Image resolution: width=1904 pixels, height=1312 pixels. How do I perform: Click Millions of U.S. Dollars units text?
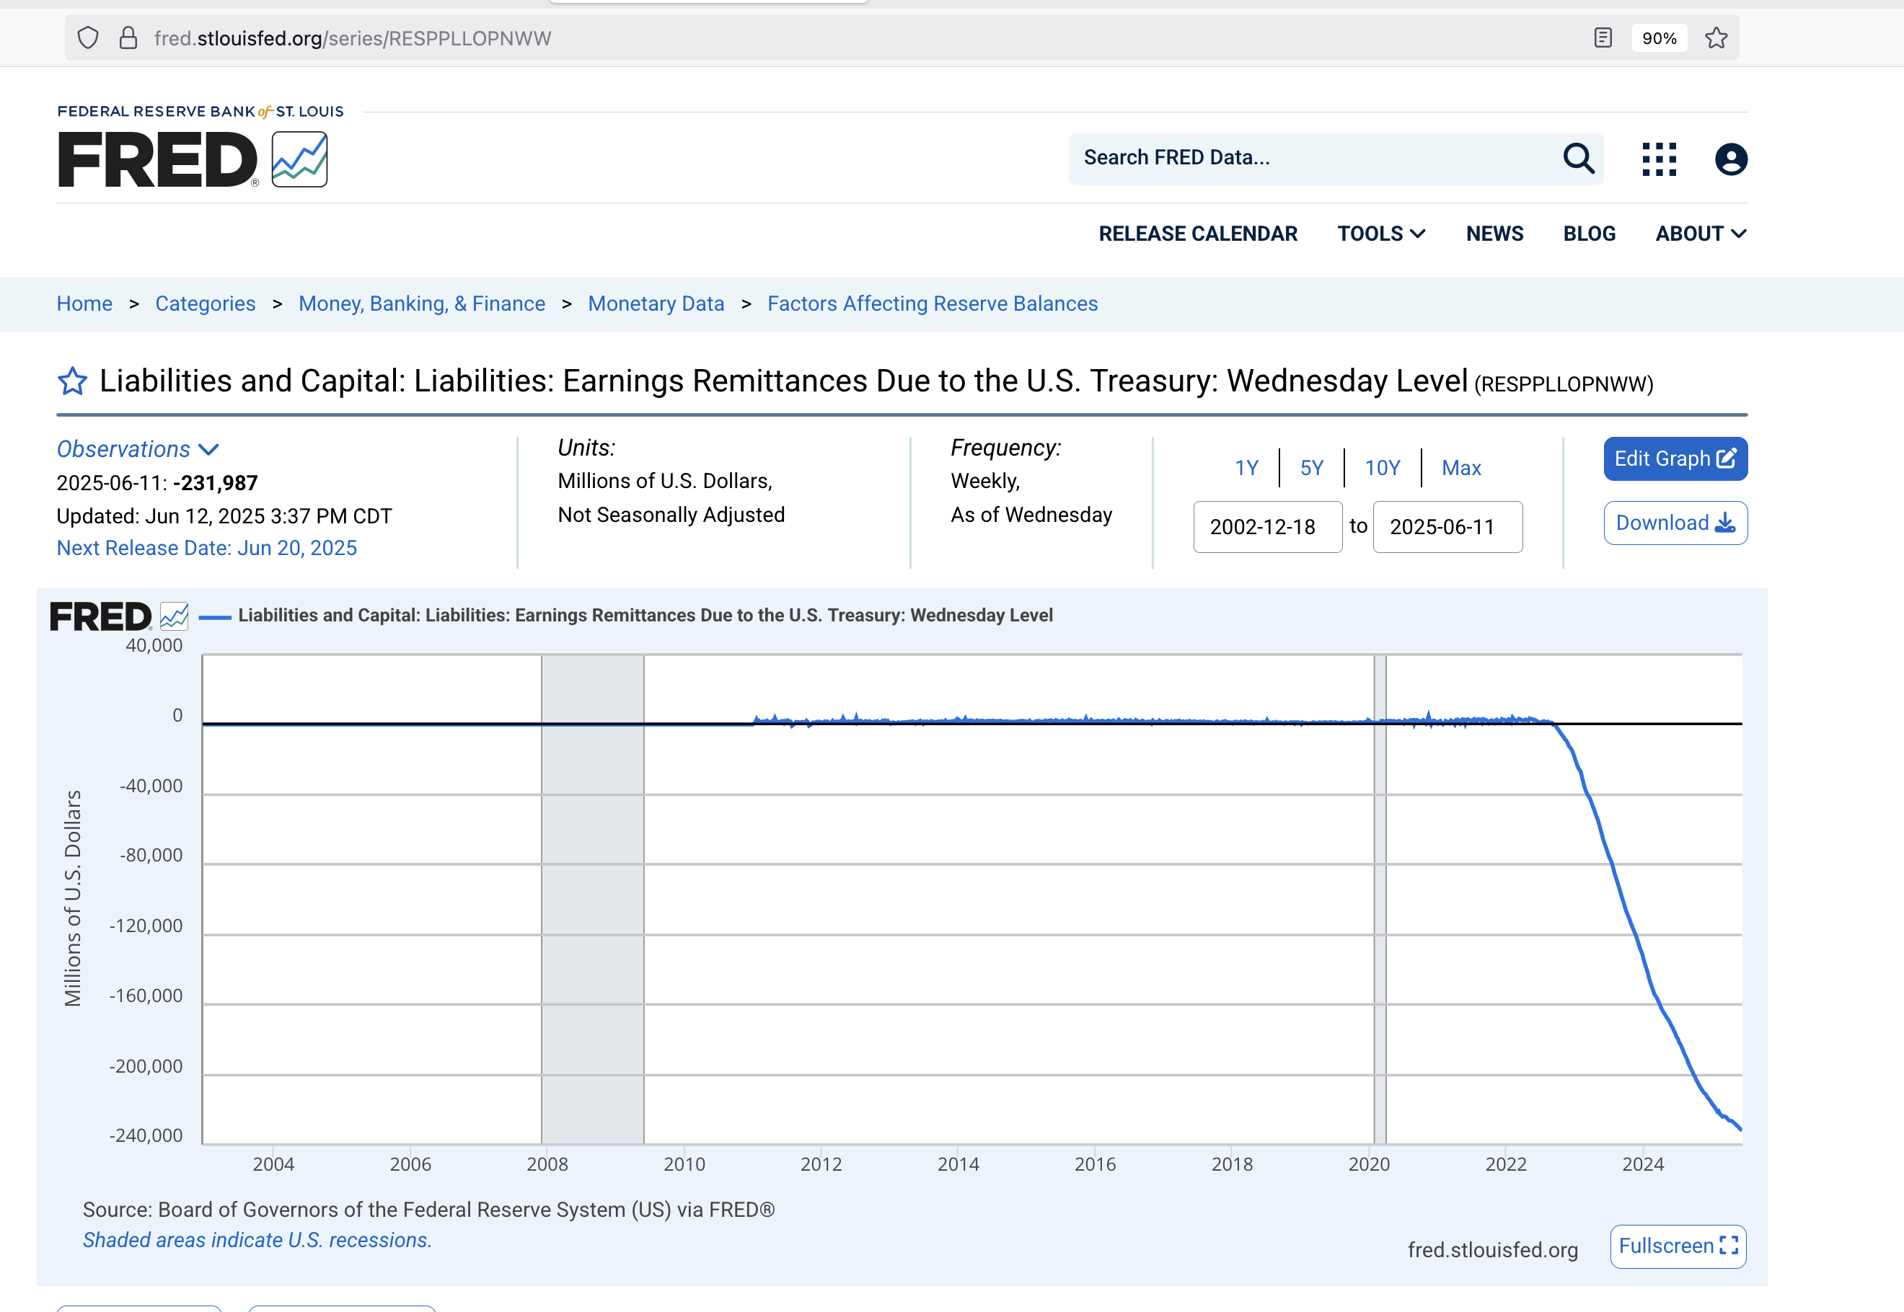(664, 481)
